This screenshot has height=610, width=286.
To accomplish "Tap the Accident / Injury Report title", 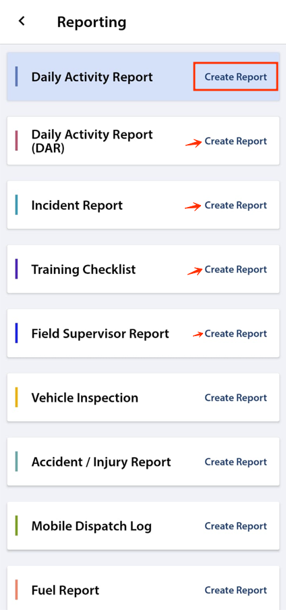I will point(101,462).
